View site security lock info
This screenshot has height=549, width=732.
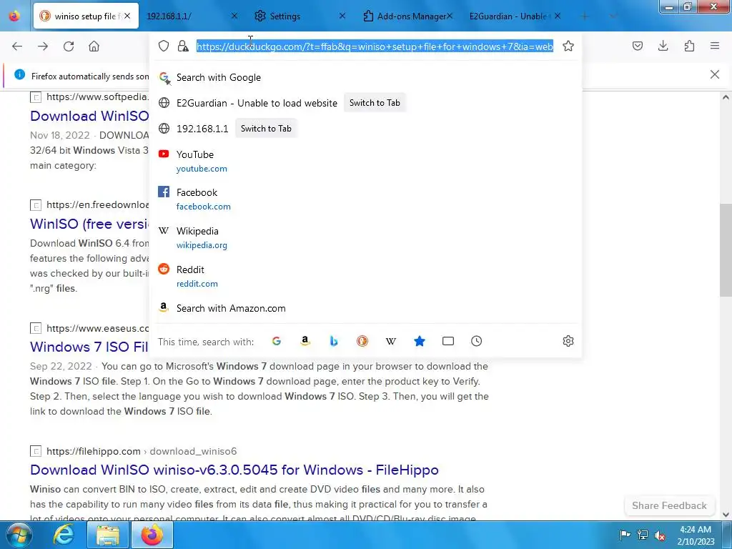pos(183,46)
